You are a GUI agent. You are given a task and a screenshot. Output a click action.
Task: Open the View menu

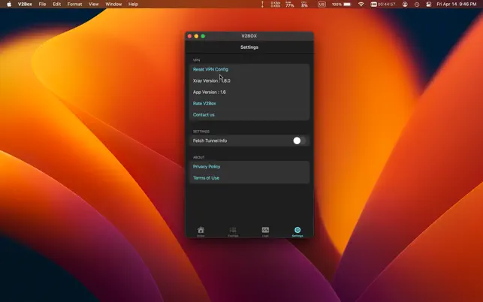(94, 5)
